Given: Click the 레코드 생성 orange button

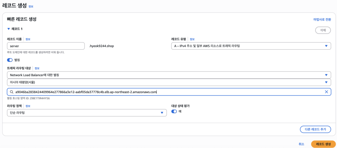Looking at the screenshot, I should [x=323, y=144].
